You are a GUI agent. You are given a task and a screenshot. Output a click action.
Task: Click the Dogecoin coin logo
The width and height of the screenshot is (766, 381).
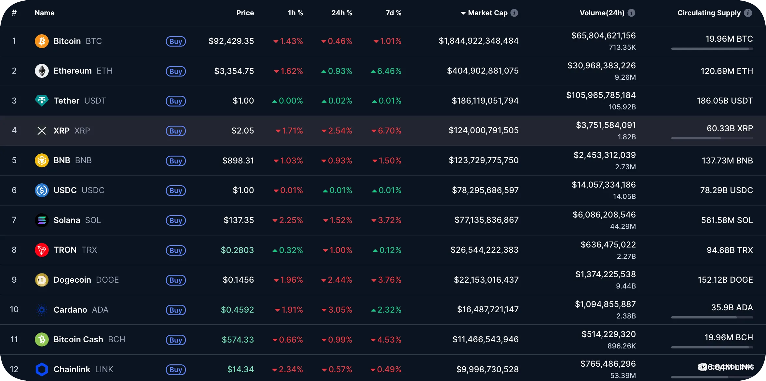pyautogui.click(x=42, y=280)
